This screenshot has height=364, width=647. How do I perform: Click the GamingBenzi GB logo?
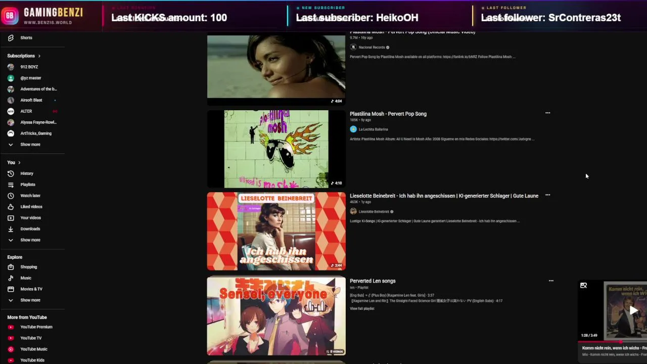(10, 16)
